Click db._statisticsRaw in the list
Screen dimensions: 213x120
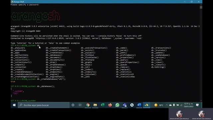pyautogui.click(x=125, y=77)
